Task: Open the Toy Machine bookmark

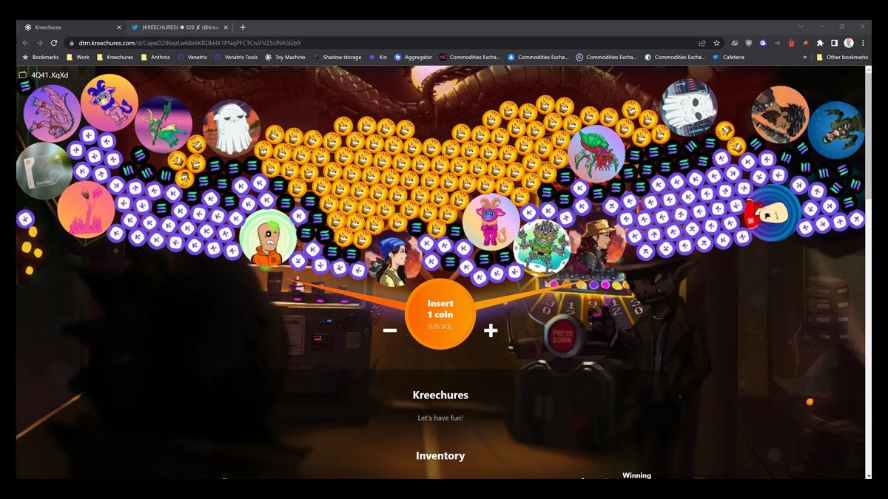Action: pyautogui.click(x=285, y=57)
